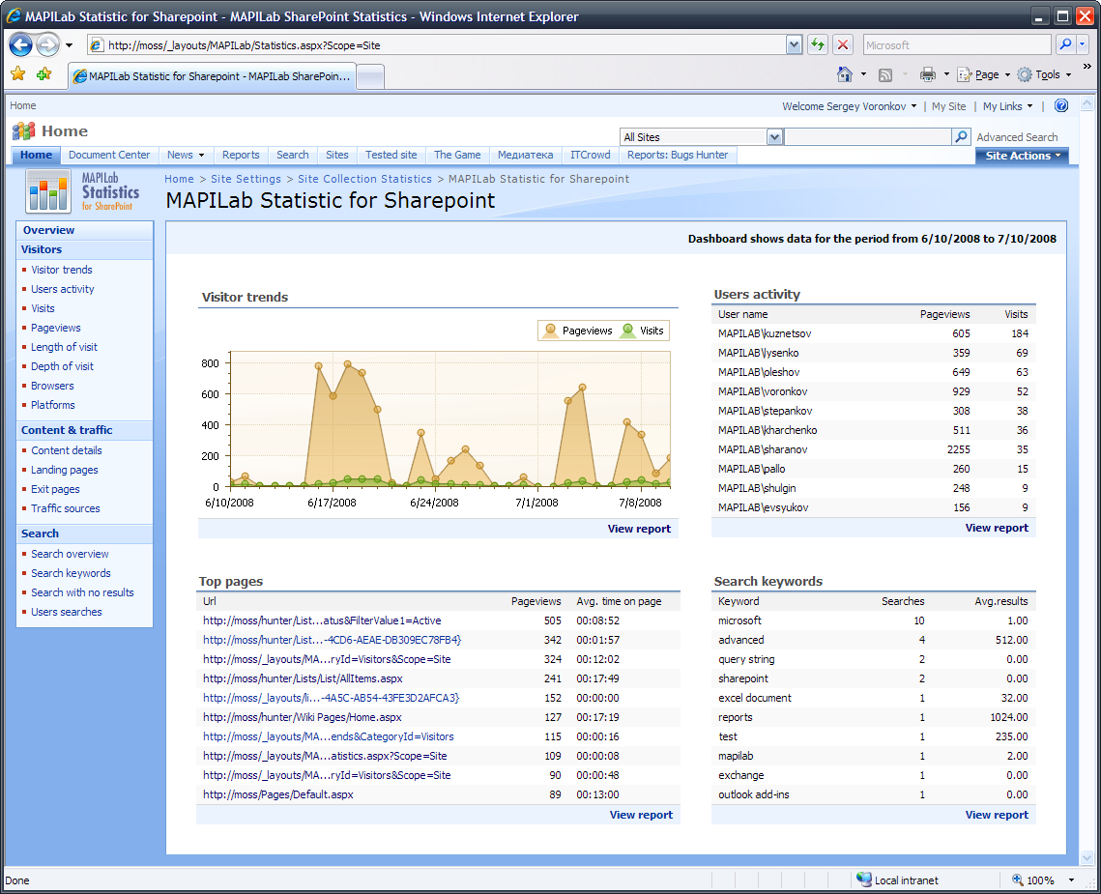Click the browser address bar URL
Viewport: 1101px width, 894px height.
click(435, 45)
